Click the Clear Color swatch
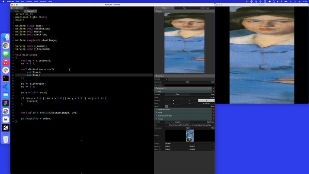 click(190, 85)
